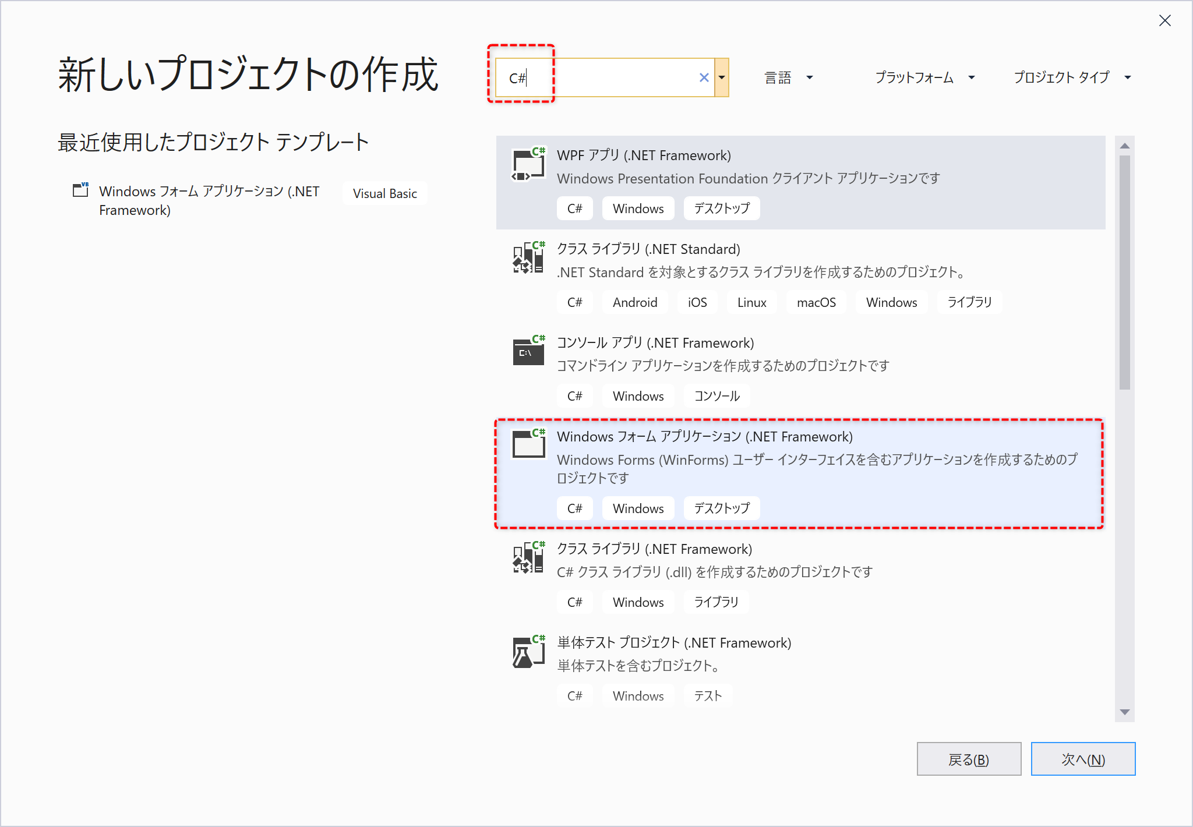The image size is (1193, 827).
Task: Click the .NET Standard class library icon
Action: pyautogui.click(x=528, y=257)
